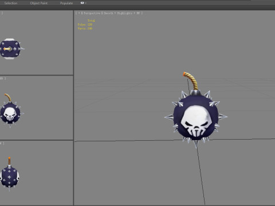Click the front-view skull bomb in the middle left viewport
This screenshot has width=275, height=206.
coord(11,113)
